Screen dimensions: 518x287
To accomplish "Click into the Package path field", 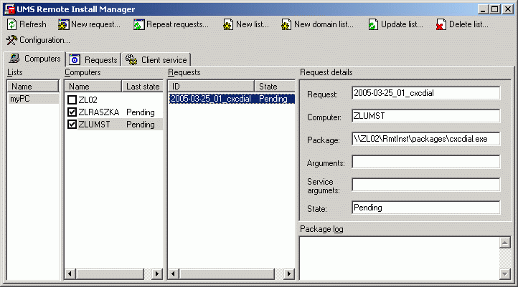I will click(x=426, y=139).
